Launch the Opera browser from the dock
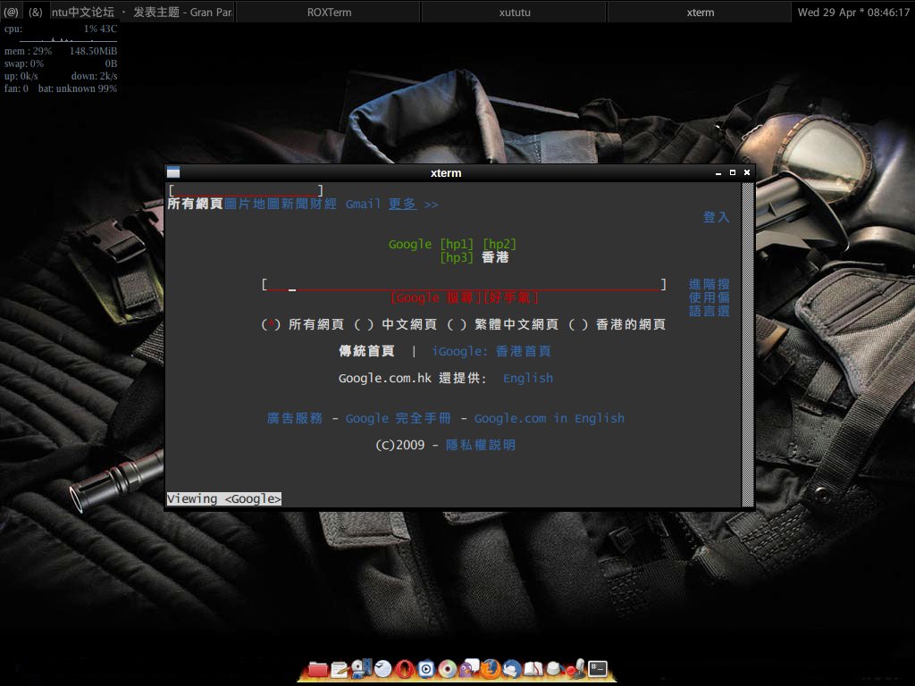Image resolution: width=915 pixels, height=686 pixels. [x=405, y=668]
